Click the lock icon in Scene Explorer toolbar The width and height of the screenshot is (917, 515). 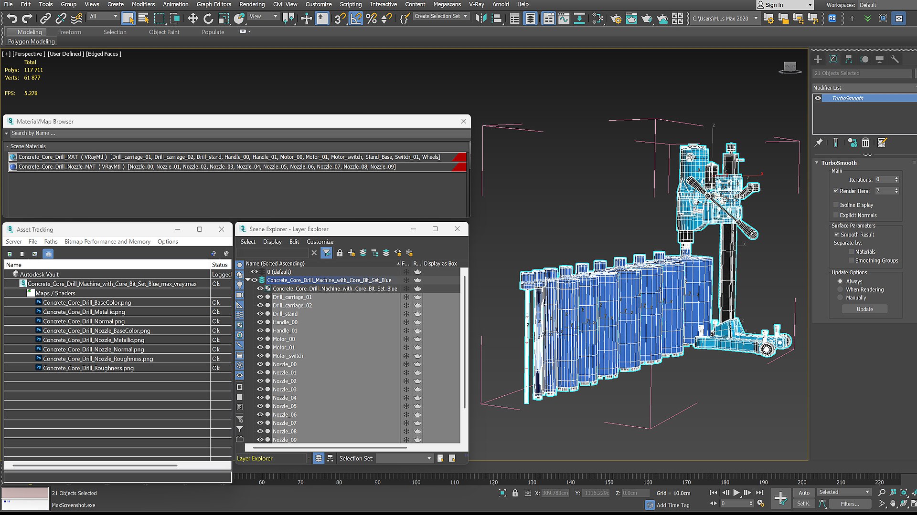point(340,253)
